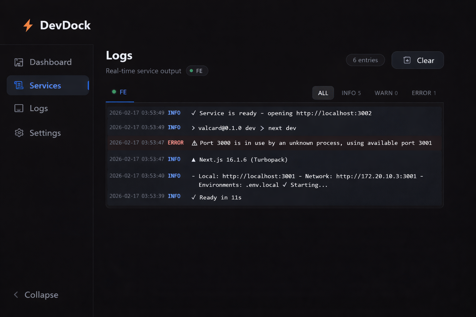
Task: Filter logs to show INFO only
Action: pos(351,93)
